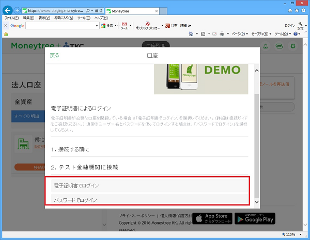Image resolution: width=310 pixels, height=240 pixels.
Task: Click the favorites bar add-star icon
Action: [x=6, y=34]
